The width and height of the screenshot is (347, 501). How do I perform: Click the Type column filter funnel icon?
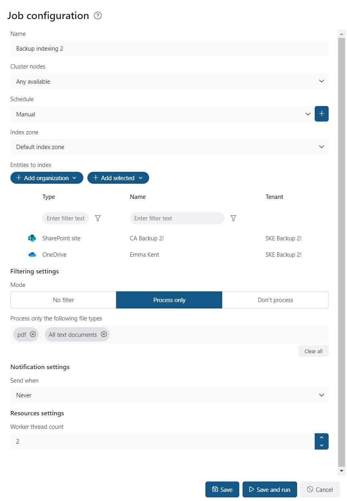[98, 218]
